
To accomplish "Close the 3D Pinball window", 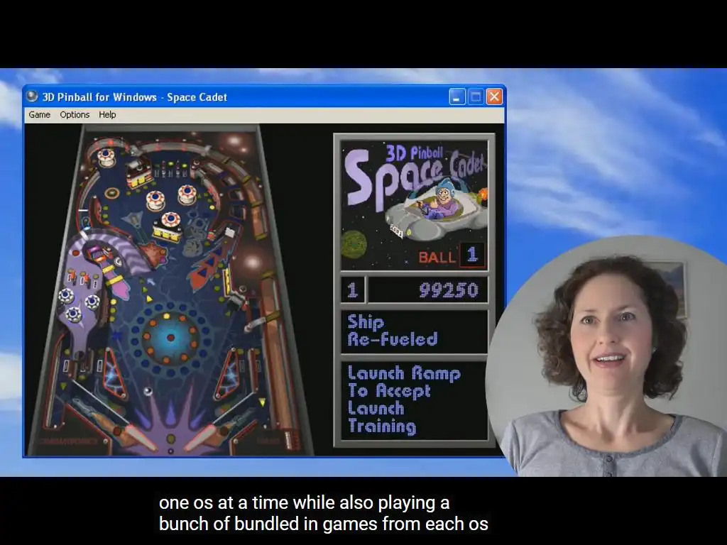I will point(494,97).
